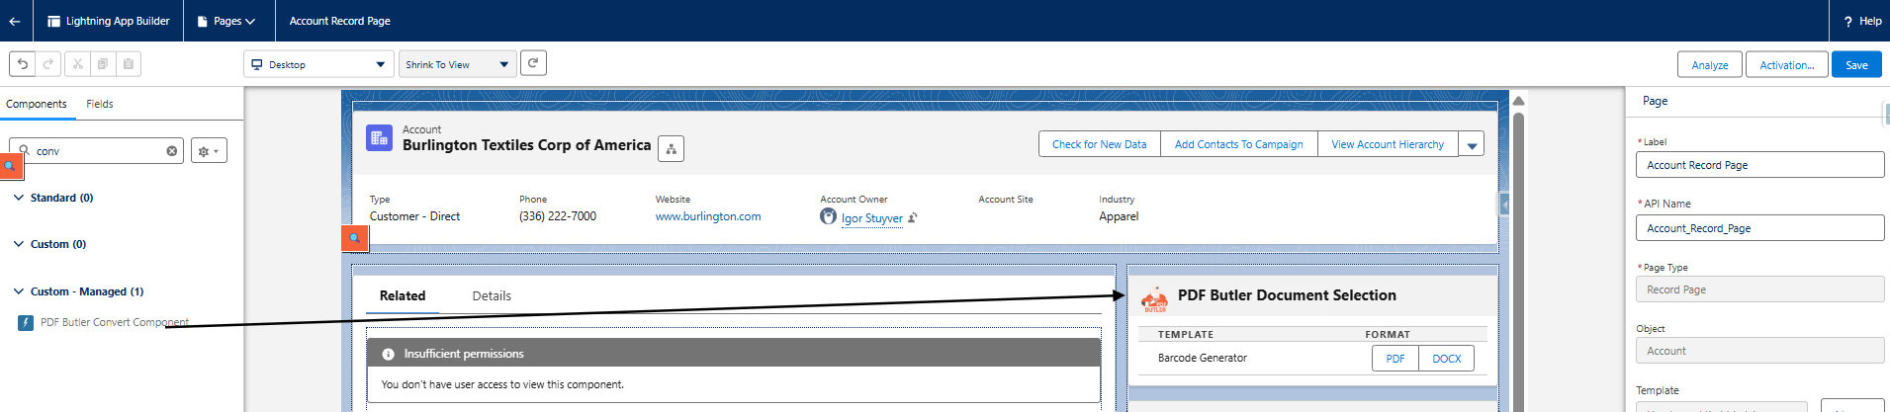Click Add Contacts To Campaign button
The width and height of the screenshot is (1890, 412).
[x=1238, y=144]
